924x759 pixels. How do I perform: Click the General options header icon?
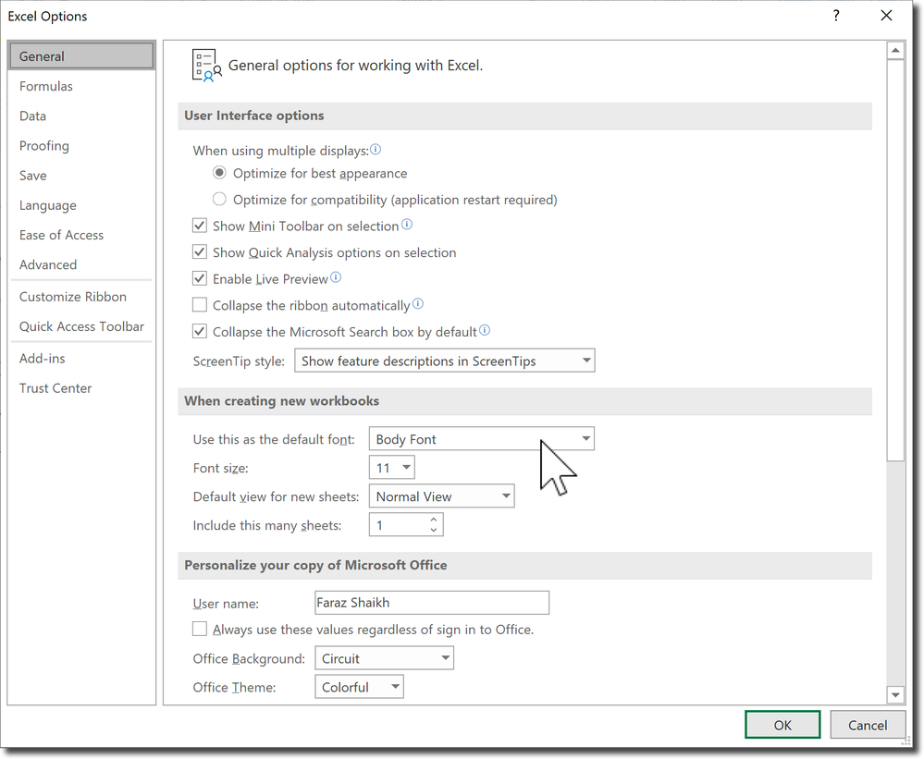pos(207,66)
